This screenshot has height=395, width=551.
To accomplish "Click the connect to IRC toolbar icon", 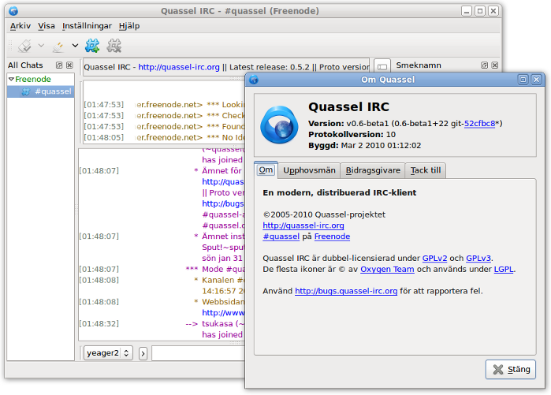I will tap(24, 46).
